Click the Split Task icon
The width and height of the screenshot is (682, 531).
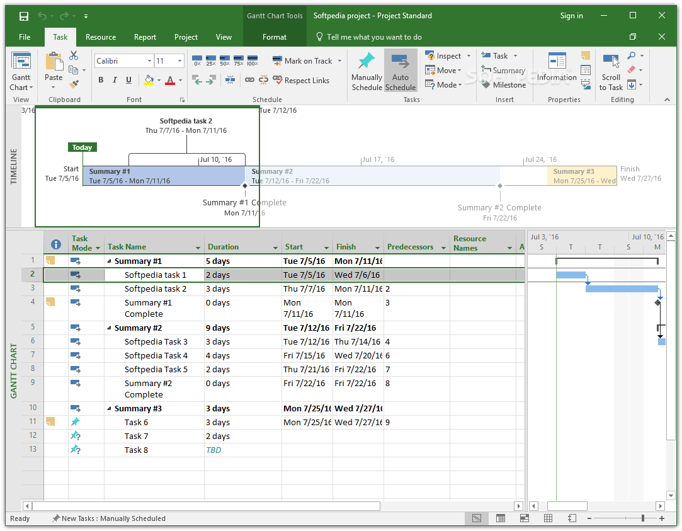coord(230,80)
